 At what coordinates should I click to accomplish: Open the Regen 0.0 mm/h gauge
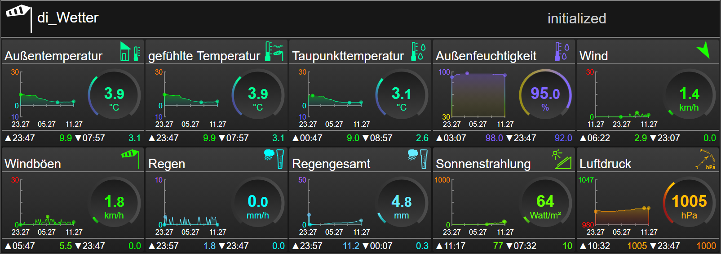coord(258,202)
